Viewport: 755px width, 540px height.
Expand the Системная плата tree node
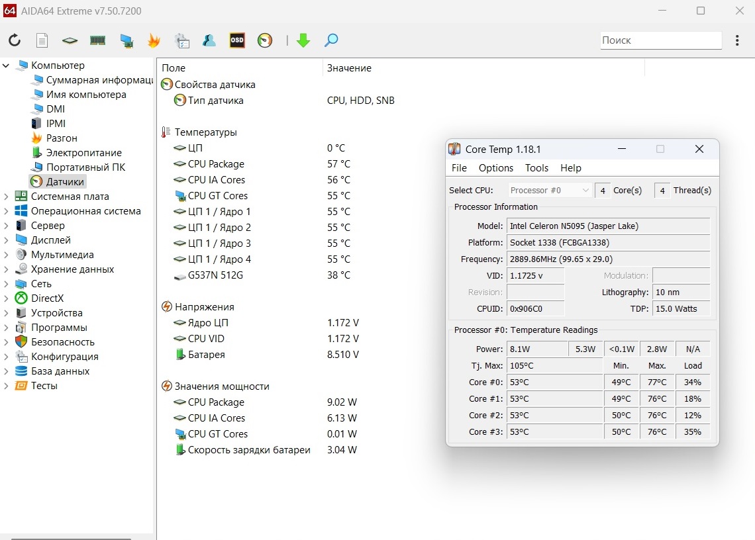7,197
